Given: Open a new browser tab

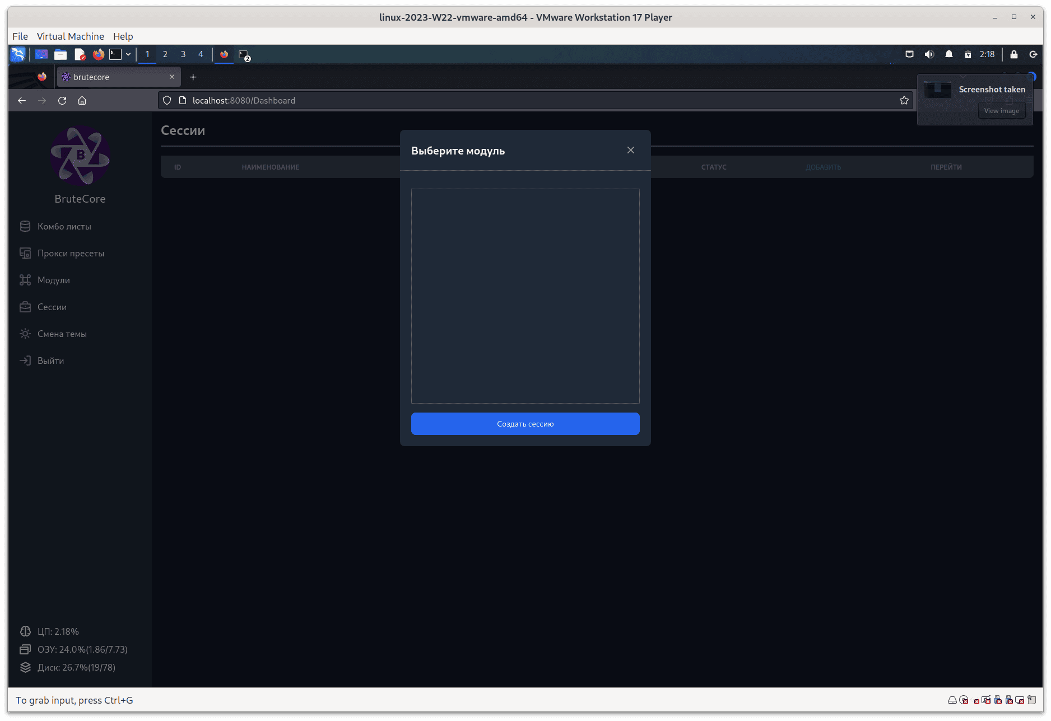Looking at the screenshot, I should point(193,77).
